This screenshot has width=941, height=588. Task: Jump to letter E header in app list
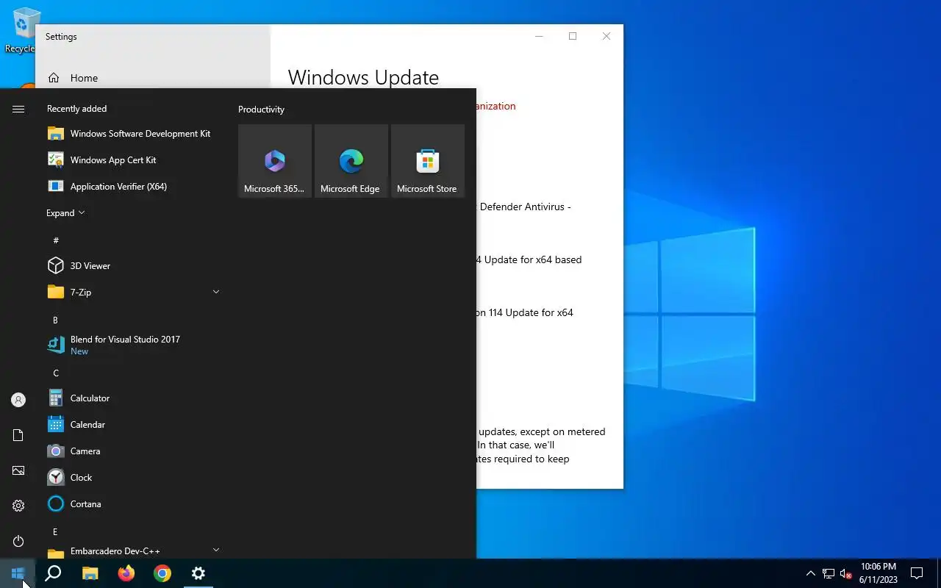tap(55, 532)
